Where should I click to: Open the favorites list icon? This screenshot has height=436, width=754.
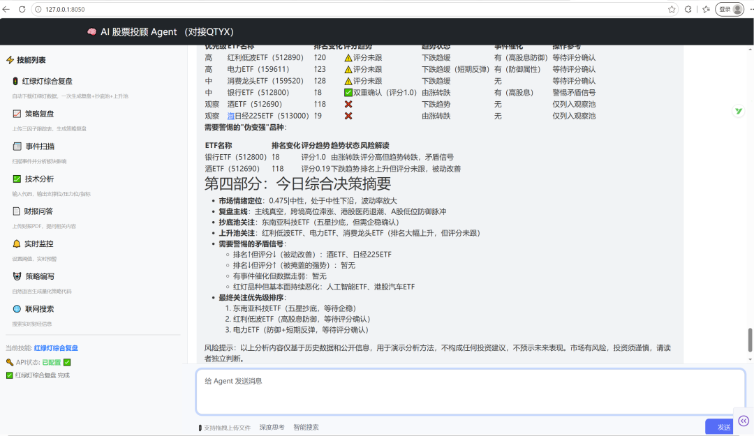[x=706, y=9]
